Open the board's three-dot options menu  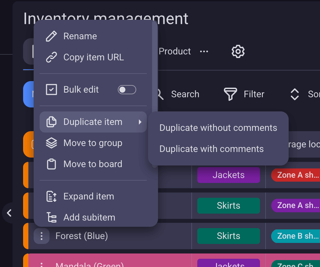pos(204,51)
